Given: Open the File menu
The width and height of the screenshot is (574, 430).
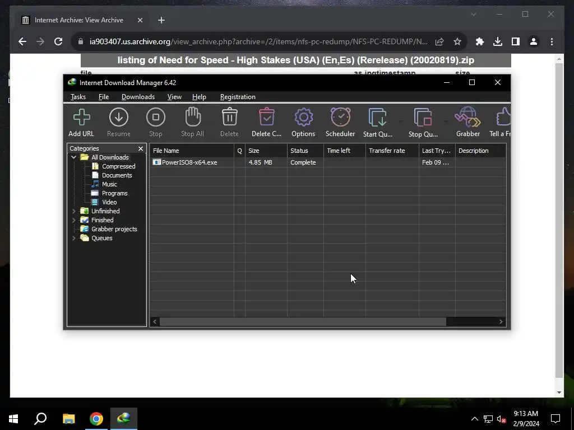Looking at the screenshot, I should pyautogui.click(x=104, y=97).
